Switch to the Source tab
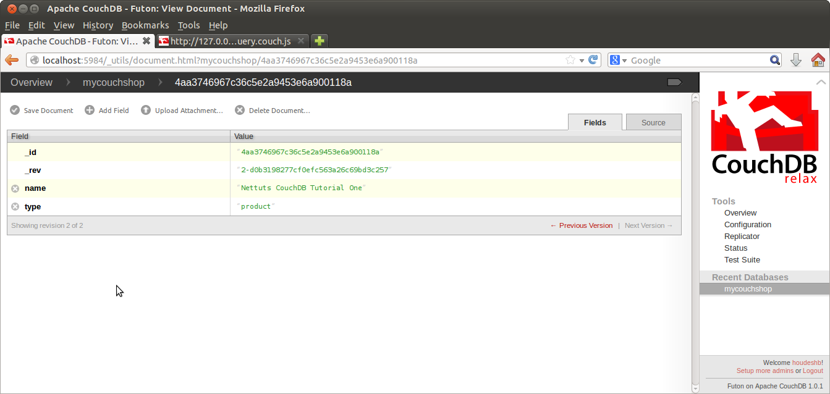This screenshot has height=394, width=830. (653, 122)
